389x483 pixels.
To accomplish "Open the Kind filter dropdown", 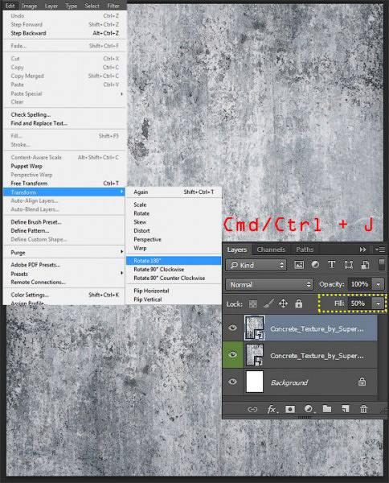I will coord(256,265).
